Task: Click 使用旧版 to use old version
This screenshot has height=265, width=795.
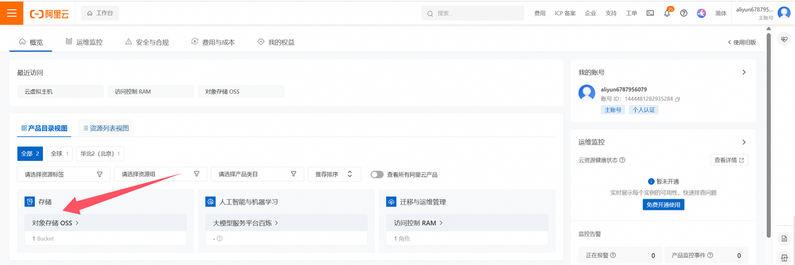Action: [742, 42]
